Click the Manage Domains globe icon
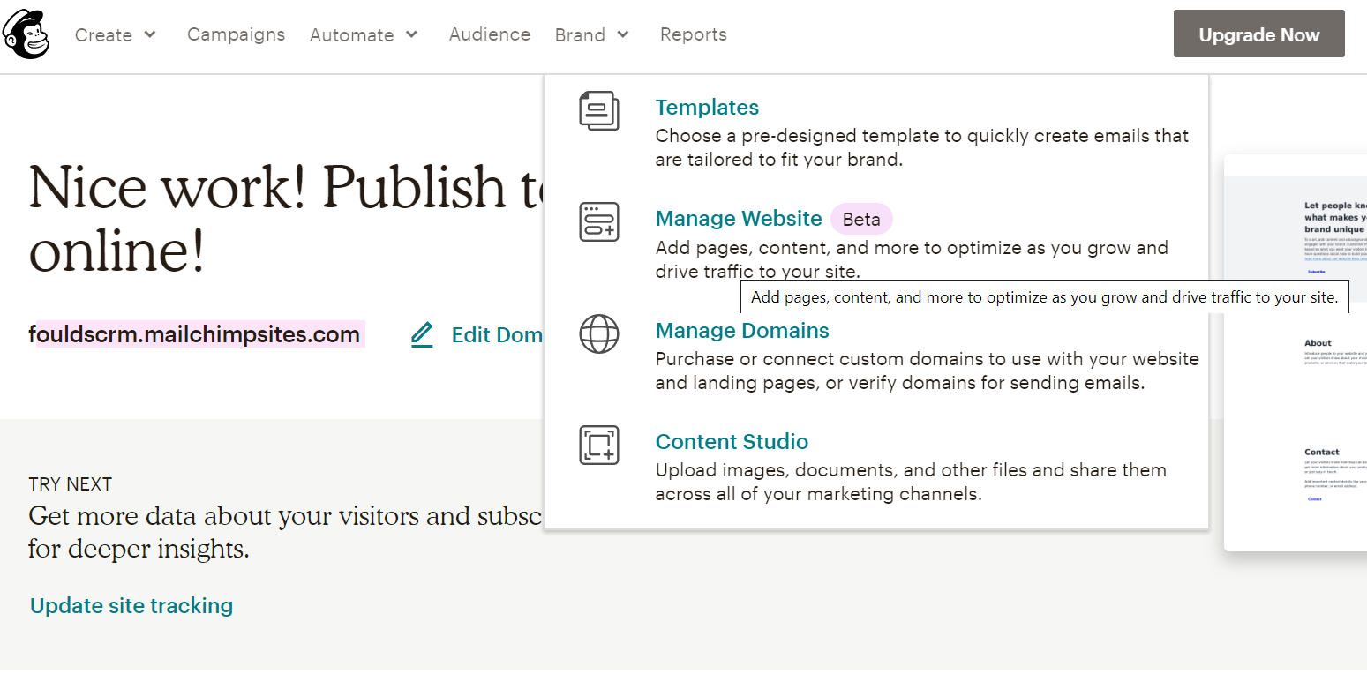The image size is (1367, 689). pos(598,333)
